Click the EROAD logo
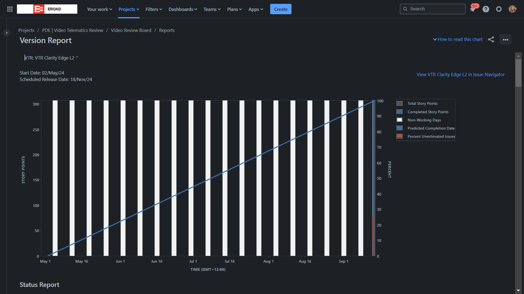 pos(47,9)
